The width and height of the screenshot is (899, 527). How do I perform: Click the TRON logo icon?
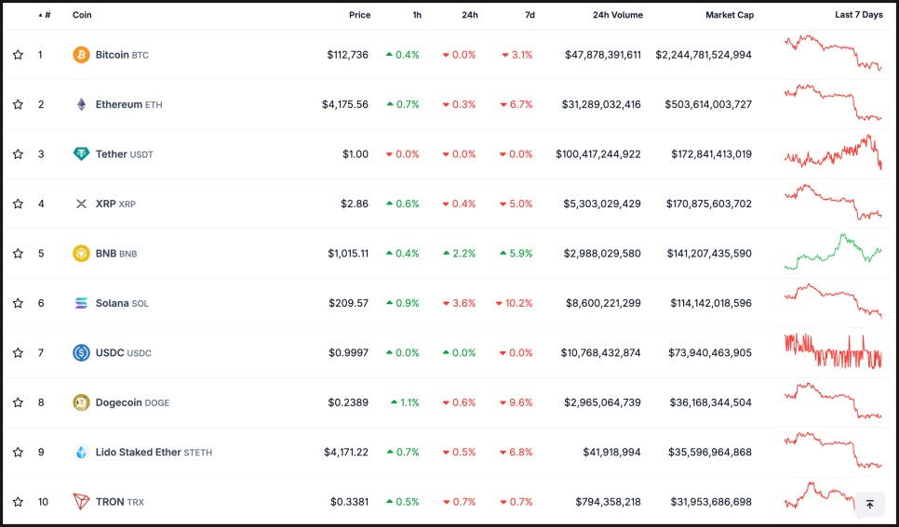point(81,502)
